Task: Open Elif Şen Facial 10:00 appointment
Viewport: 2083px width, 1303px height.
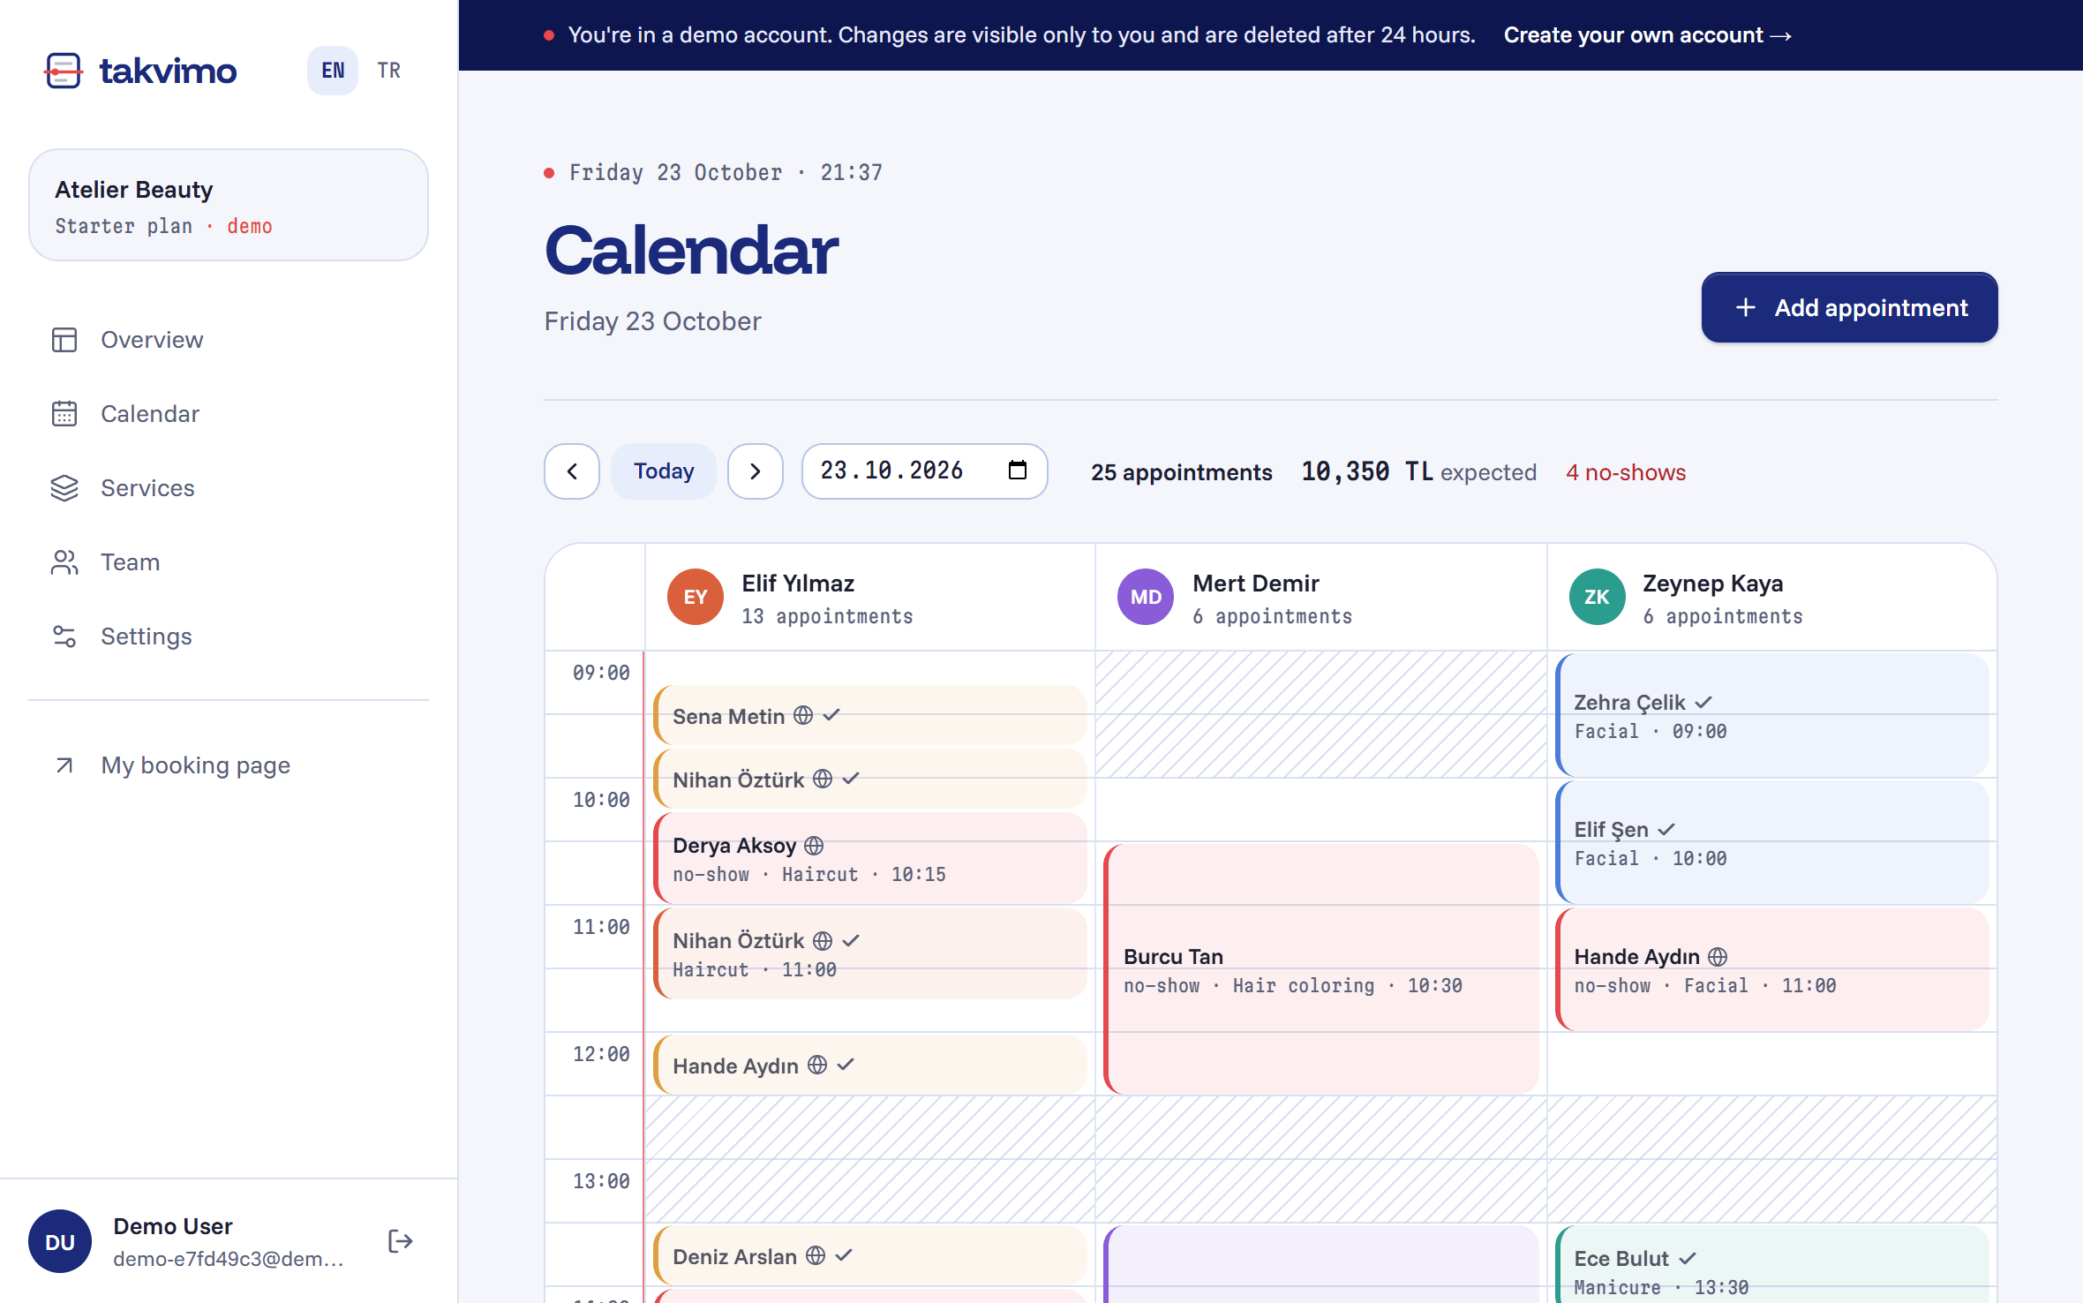Action: click(x=1772, y=843)
